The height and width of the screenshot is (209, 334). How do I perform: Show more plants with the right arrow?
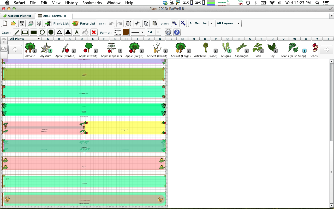tap(326, 50)
